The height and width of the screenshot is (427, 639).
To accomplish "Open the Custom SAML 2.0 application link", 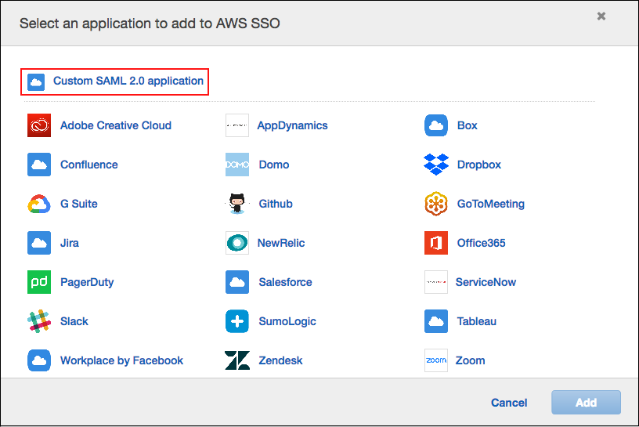I will point(128,81).
